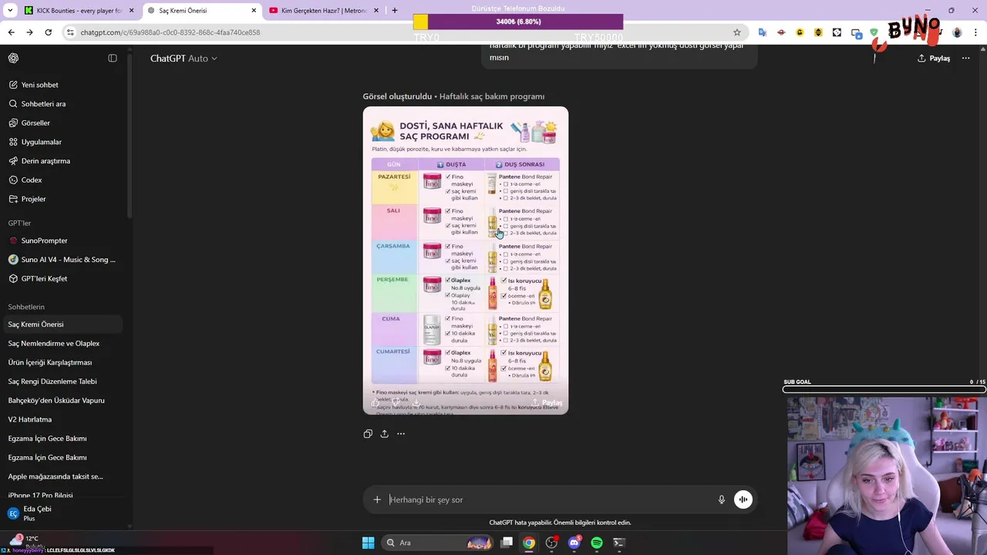This screenshot has width=987, height=555.
Task: Open Codex from the sidebar
Action: click(x=62, y=180)
